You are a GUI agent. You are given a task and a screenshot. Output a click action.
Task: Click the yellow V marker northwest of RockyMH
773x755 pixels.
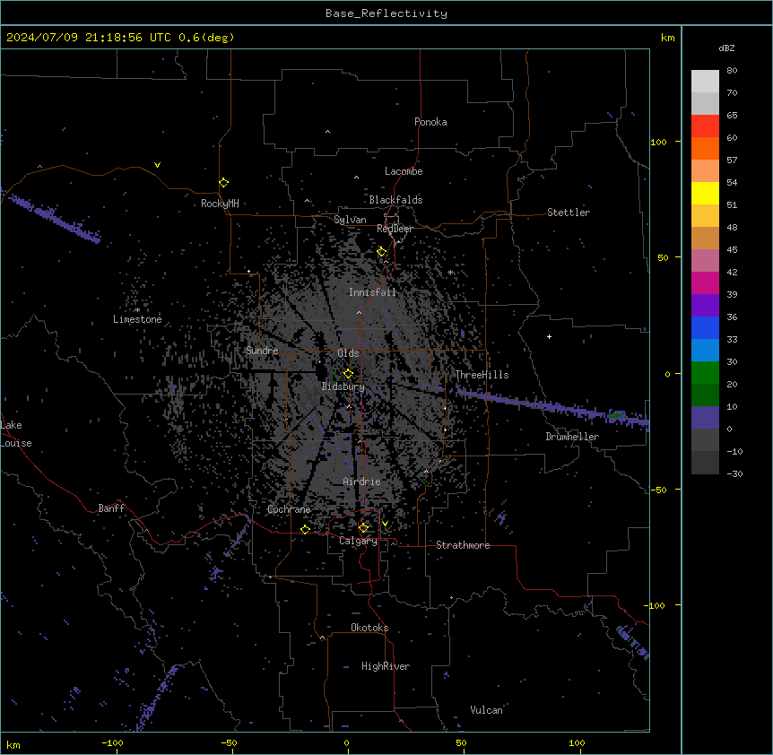pos(157,165)
